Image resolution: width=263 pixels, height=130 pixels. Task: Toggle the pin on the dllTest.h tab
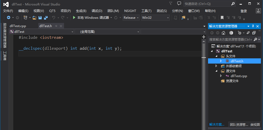(56, 26)
